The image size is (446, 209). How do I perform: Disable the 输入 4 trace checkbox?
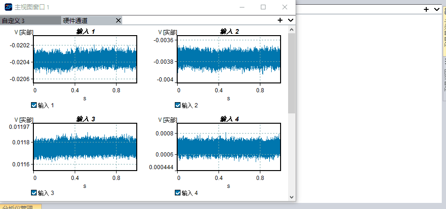177,193
